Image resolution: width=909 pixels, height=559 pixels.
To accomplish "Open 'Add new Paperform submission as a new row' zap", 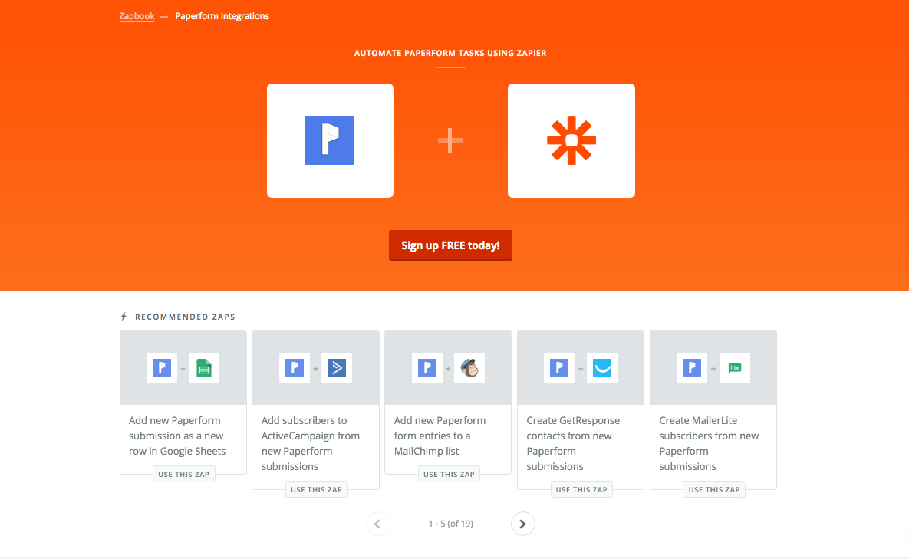I will 177,436.
